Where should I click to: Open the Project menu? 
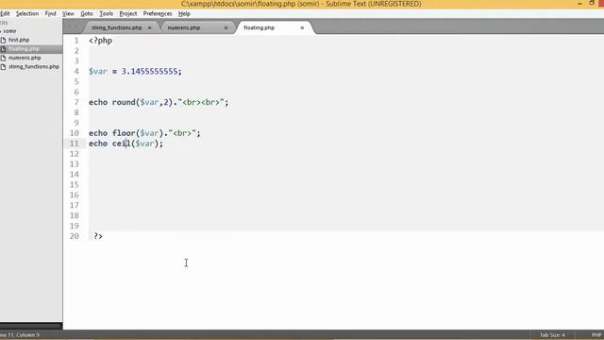point(128,13)
